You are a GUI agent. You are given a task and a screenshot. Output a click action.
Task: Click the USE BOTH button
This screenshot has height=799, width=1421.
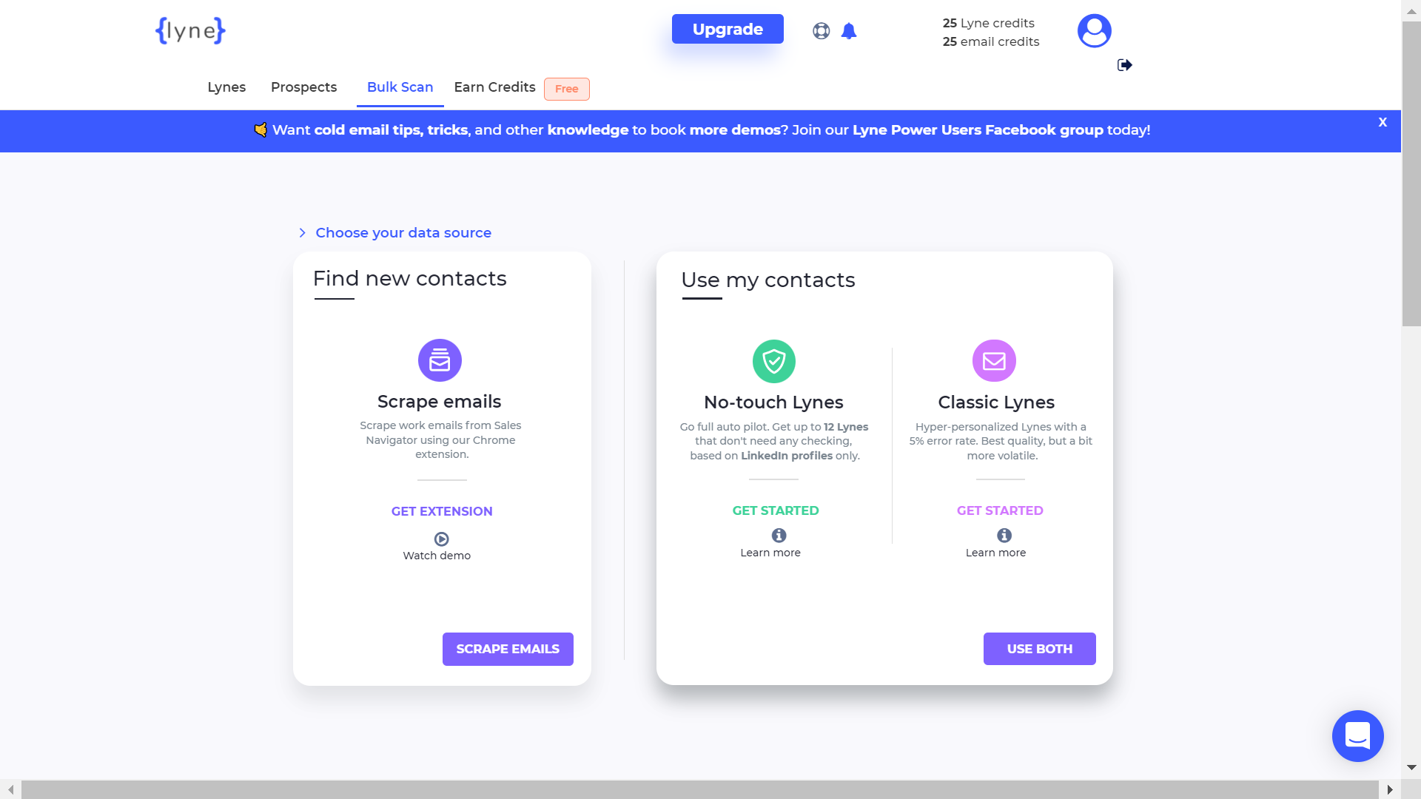coord(1039,649)
